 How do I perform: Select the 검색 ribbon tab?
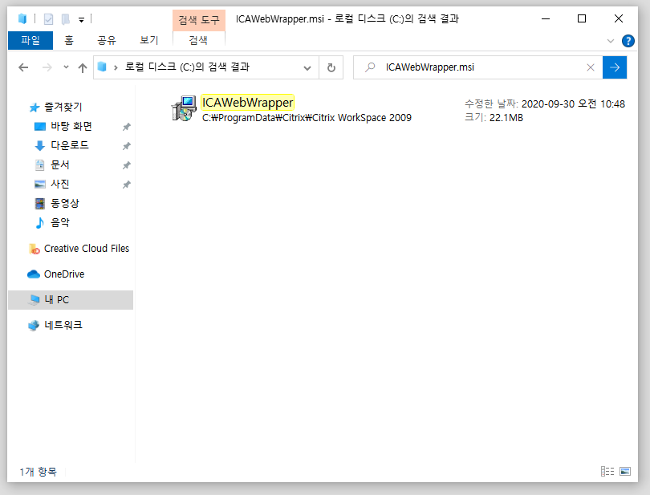198,40
